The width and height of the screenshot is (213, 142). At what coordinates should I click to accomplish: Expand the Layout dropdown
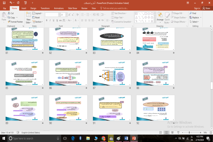37,13
